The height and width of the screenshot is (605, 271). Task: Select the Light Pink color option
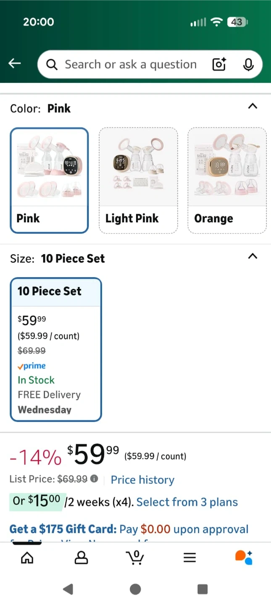click(x=138, y=180)
